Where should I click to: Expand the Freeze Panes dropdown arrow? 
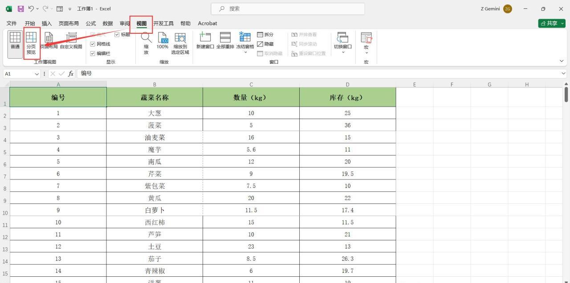[245, 52]
